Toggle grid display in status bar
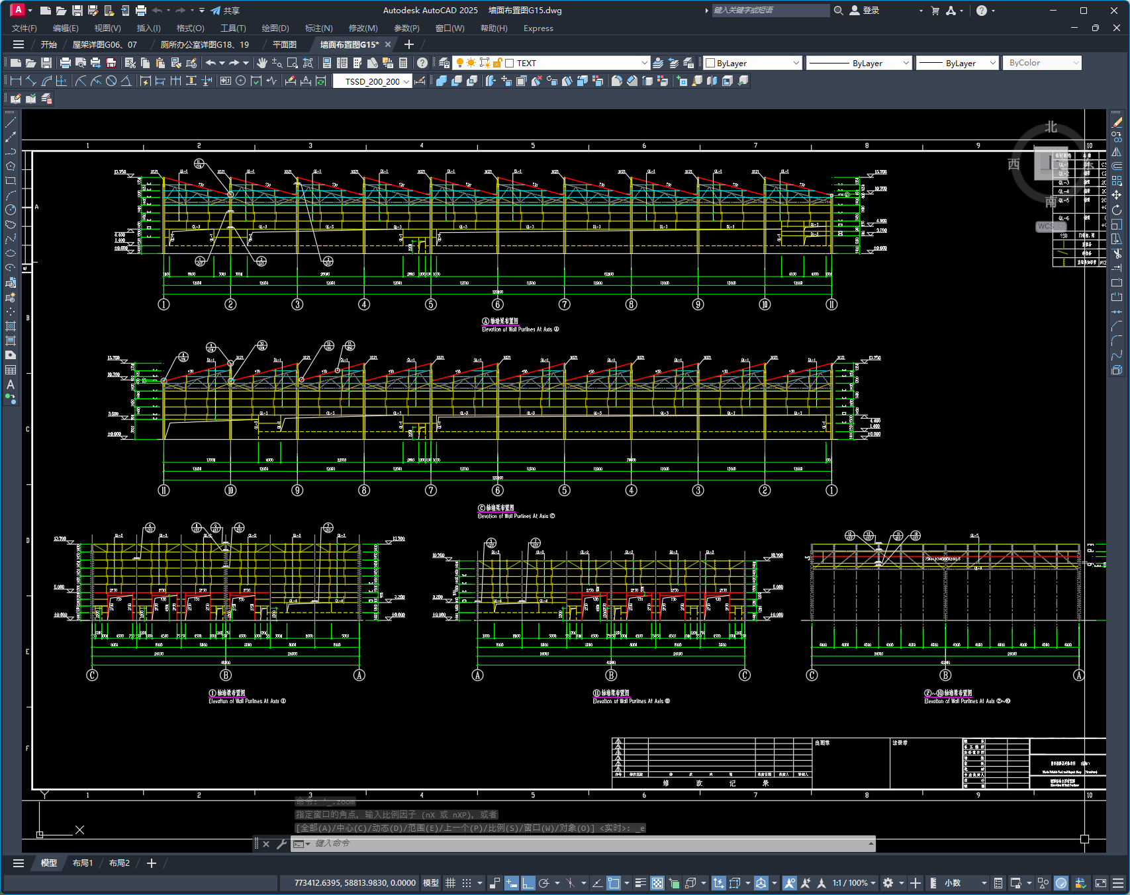The image size is (1130, 895). 451,883
